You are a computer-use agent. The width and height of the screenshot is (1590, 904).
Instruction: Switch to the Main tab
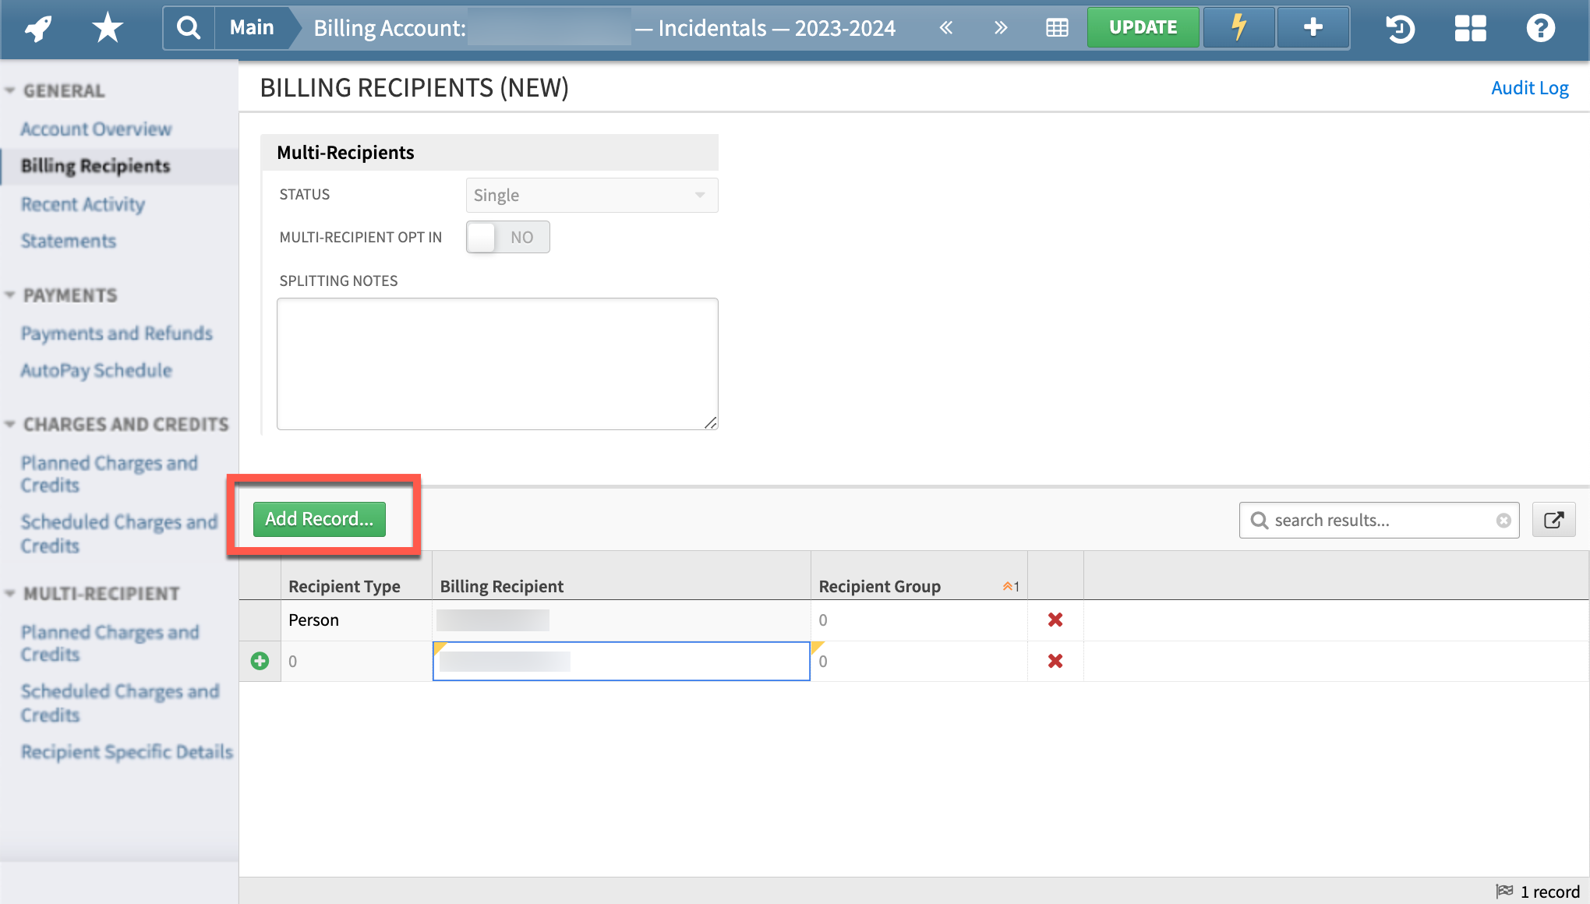(251, 27)
